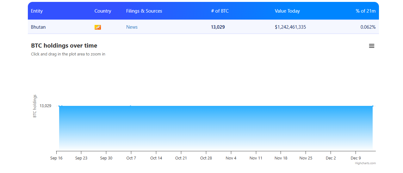Viewport: 403px width, 173px height.
Task: Click the 13,029 y-axis label
Action: [x=46, y=106]
